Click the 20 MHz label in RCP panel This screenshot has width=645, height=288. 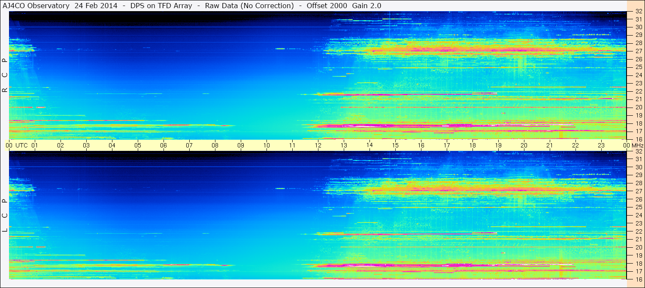point(639,107)
